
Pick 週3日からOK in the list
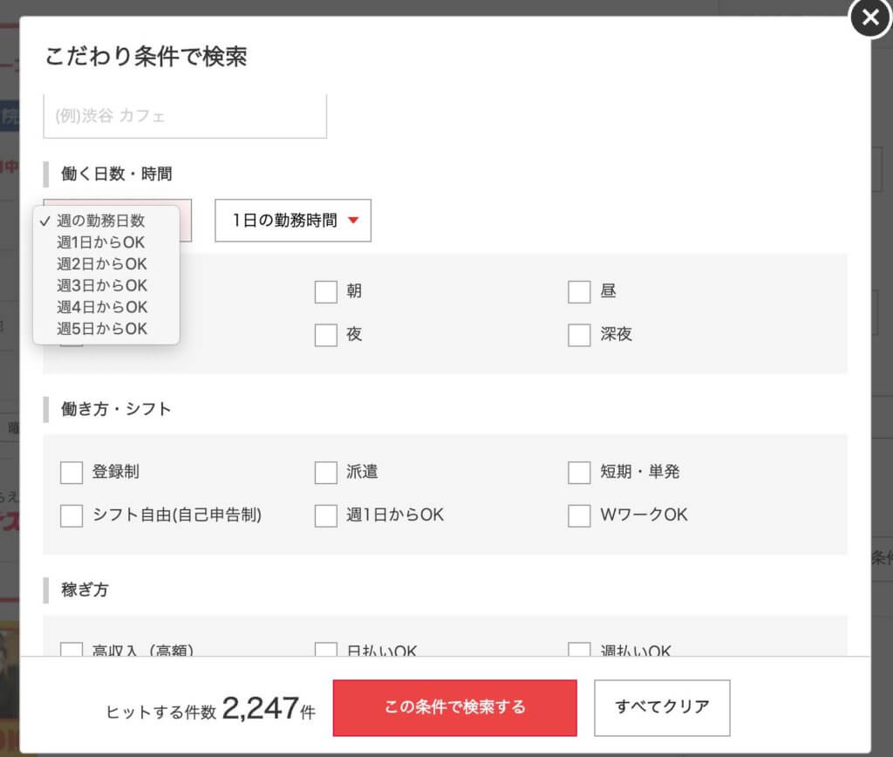(x=101, y=286)
